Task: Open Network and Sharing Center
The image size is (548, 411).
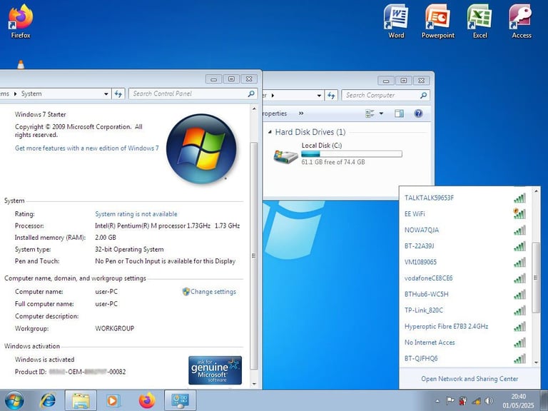Action: 470,378
